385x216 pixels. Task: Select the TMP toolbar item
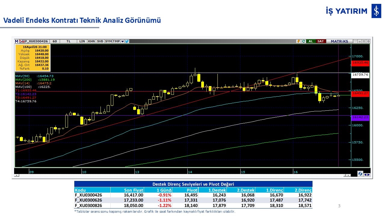coord(116,41)
